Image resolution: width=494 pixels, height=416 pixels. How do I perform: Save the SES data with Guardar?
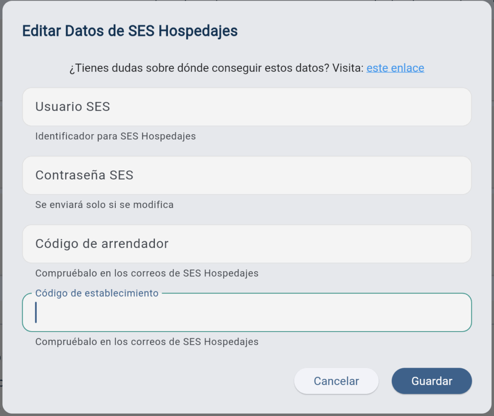[432, 381]
